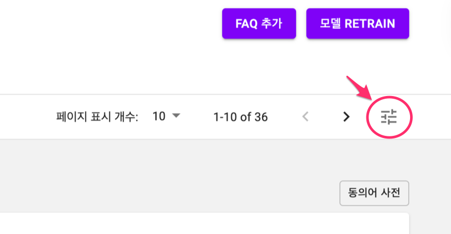Click the 1-10 of 36 range text

tap(240, 117)
